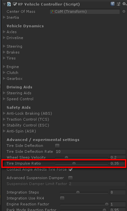Open the component preset selector icon
Viewport: 127px width, 211px height.
[118, 4]
